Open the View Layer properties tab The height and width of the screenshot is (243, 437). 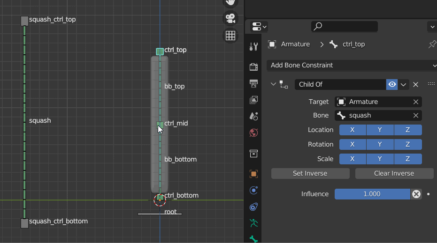pos(253,100)
